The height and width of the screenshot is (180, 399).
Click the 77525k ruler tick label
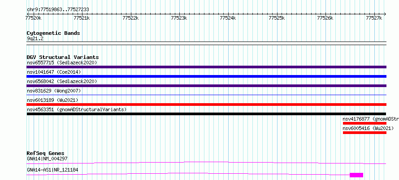click(277, 18)
